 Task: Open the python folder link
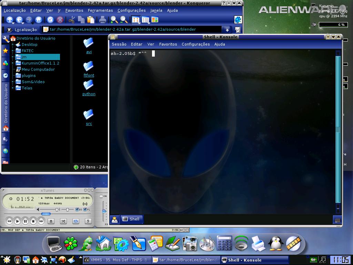point(89,94)
